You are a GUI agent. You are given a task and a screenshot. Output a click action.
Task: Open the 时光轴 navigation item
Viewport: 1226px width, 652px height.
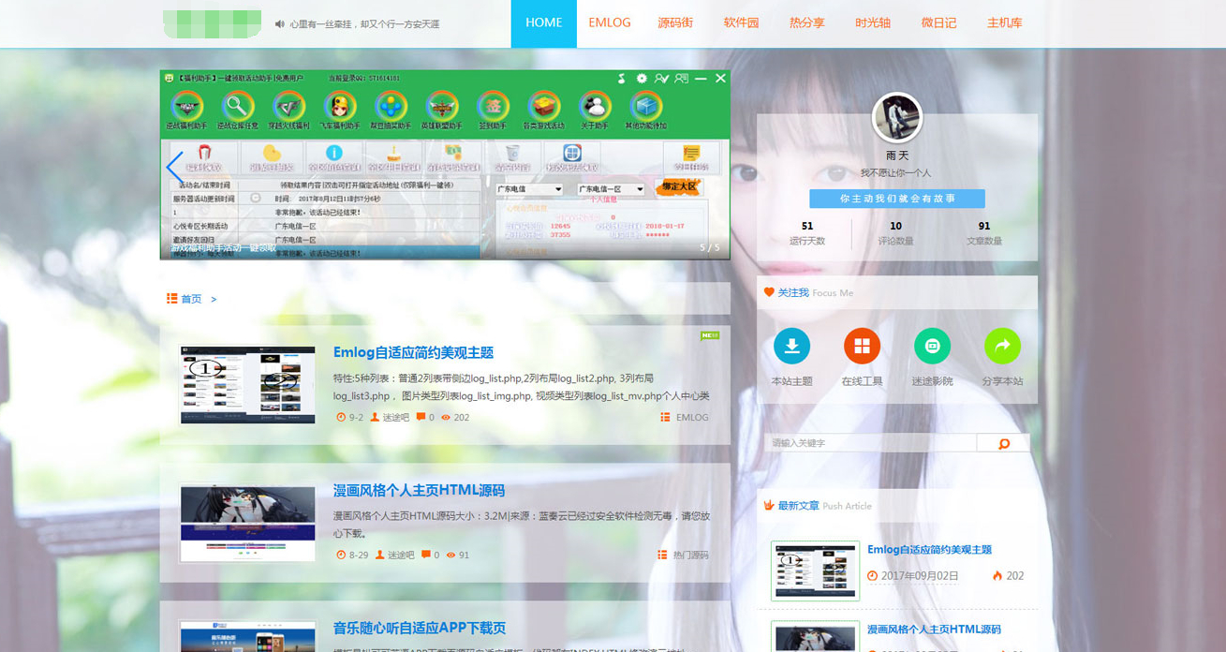click(x=873, y=23)
